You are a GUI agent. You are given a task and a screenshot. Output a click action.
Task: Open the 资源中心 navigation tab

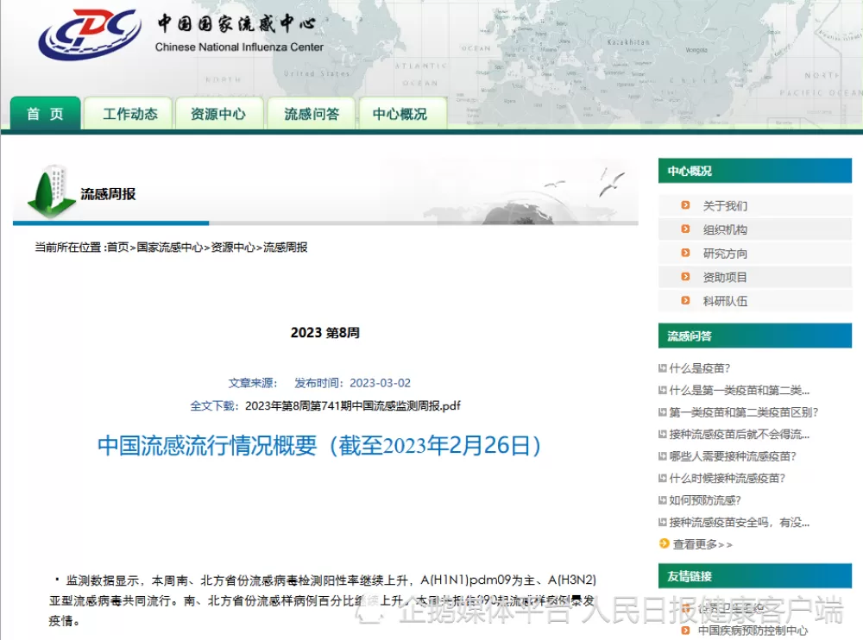coord(218,114)
